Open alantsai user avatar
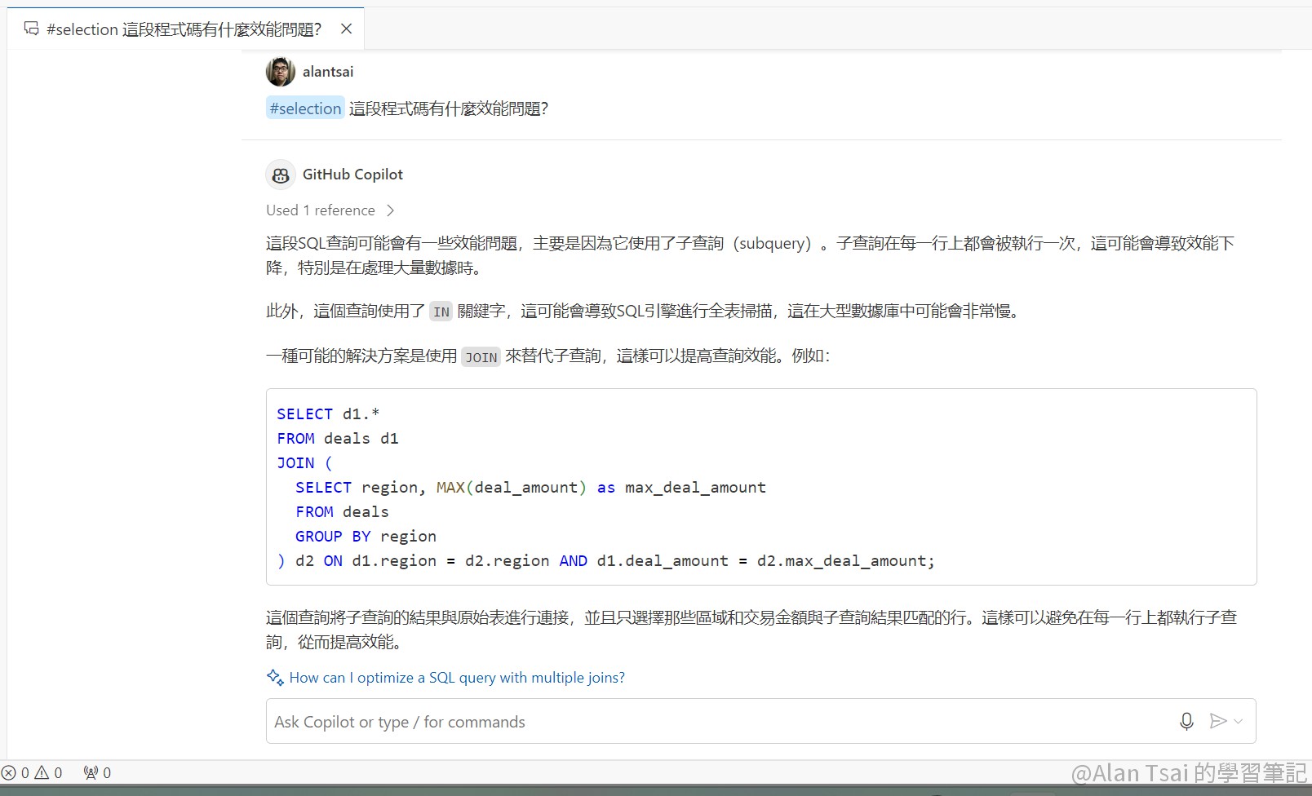1312x796 pixels. (x=281, y=72)
